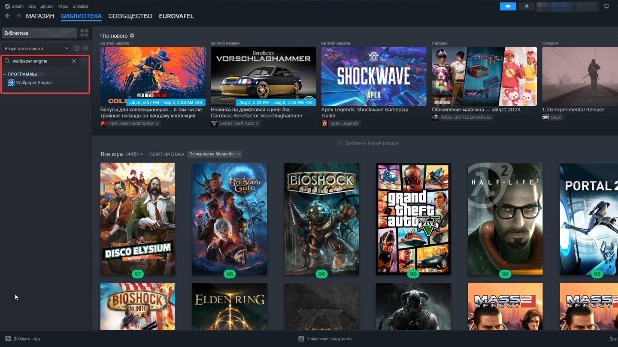
Task: Click the 1.26 Experimental Release headline
Action: coord(573,110)
